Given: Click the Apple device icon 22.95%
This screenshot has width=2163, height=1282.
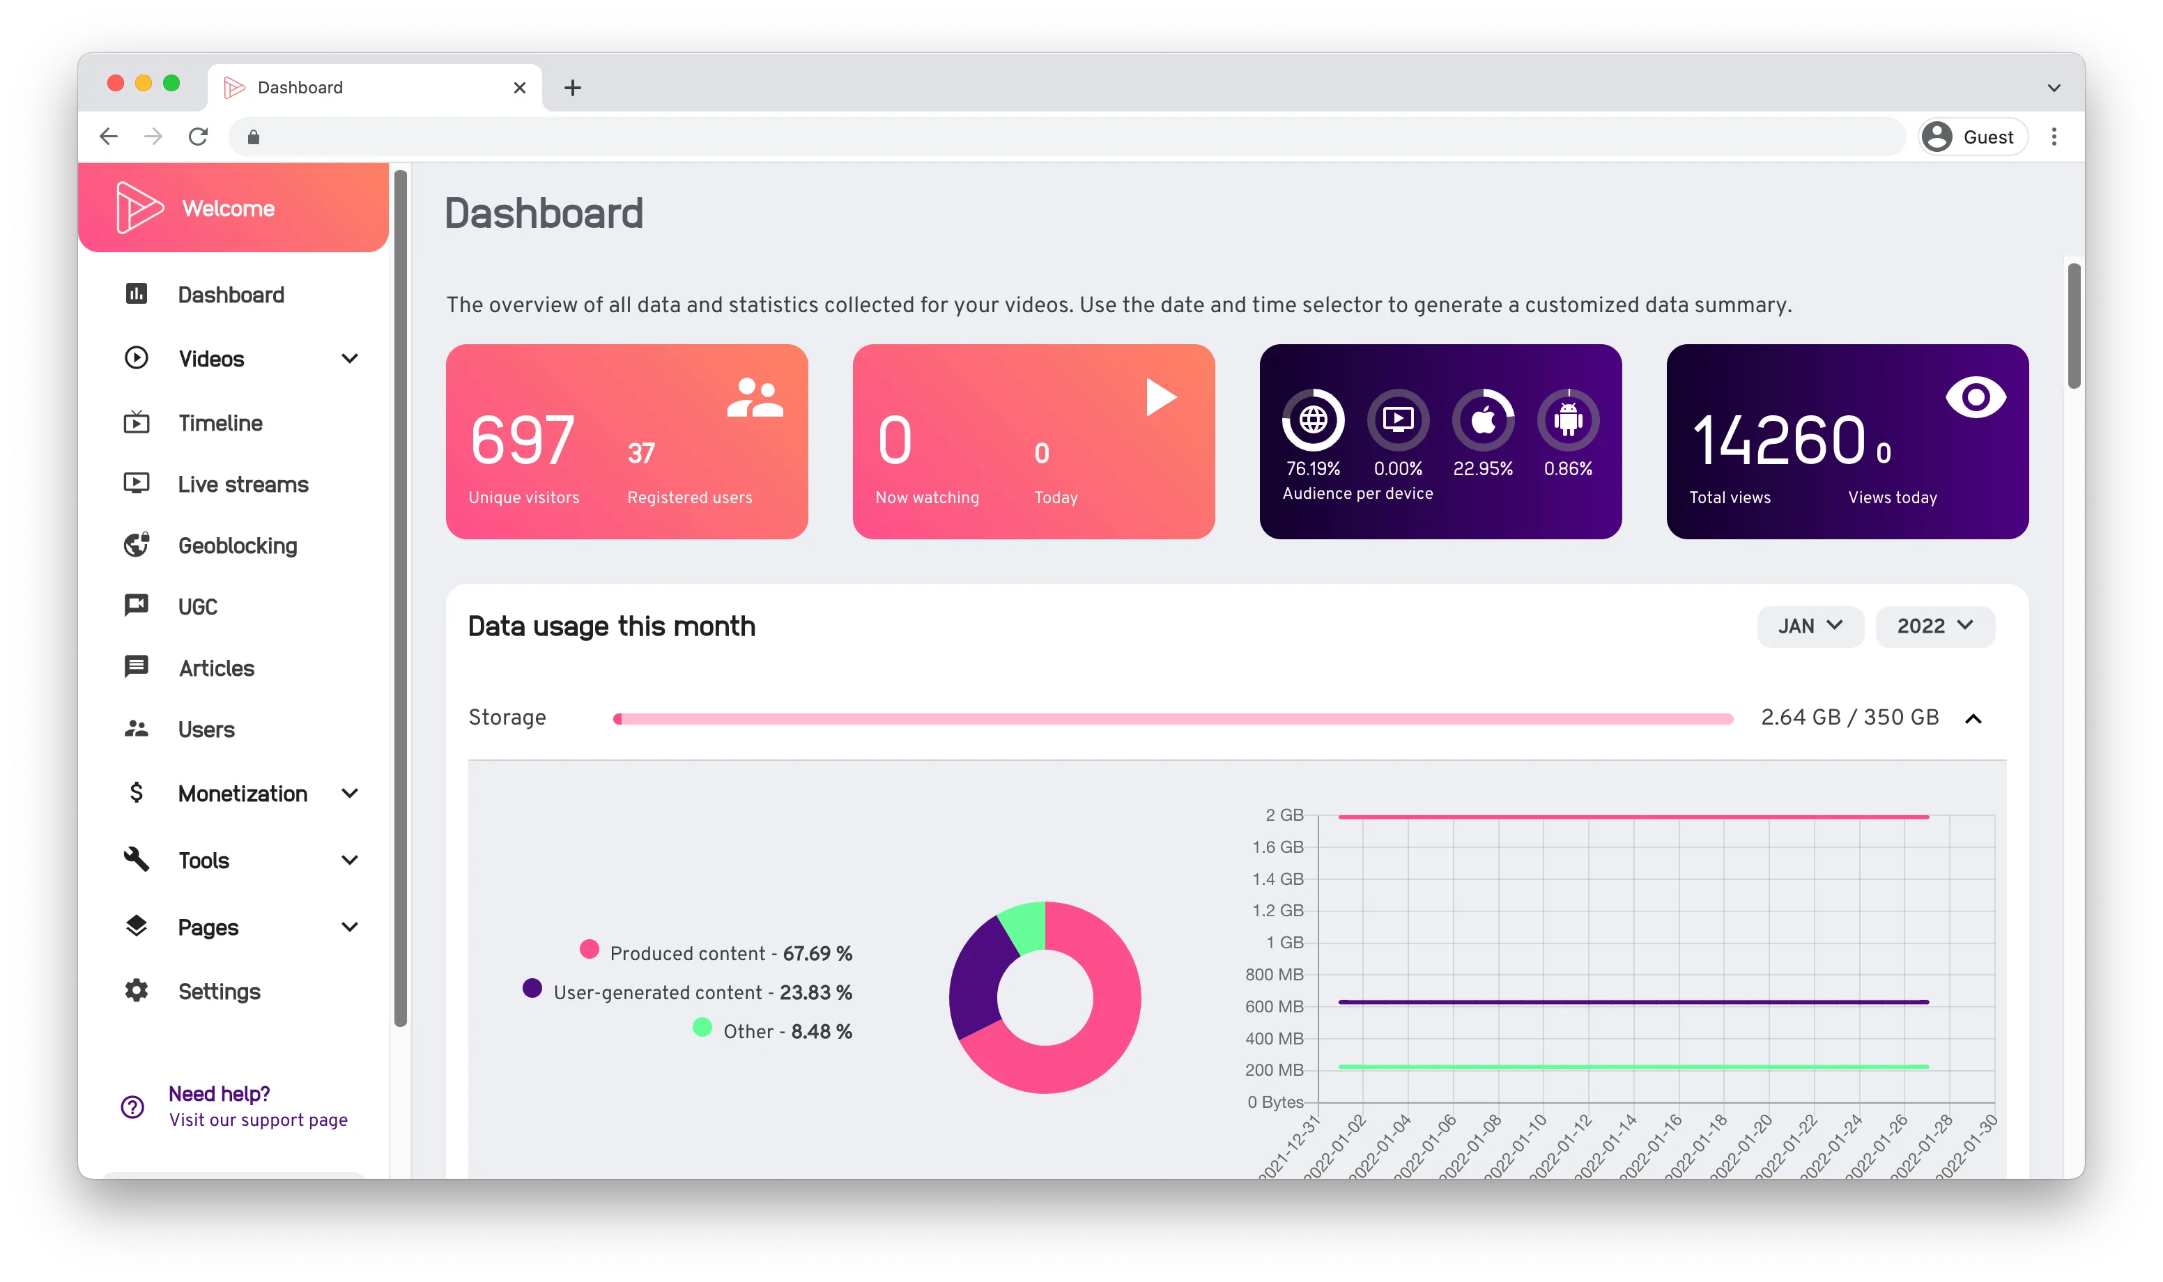Looking at the screenshot, I should [x=1482, y=420].
